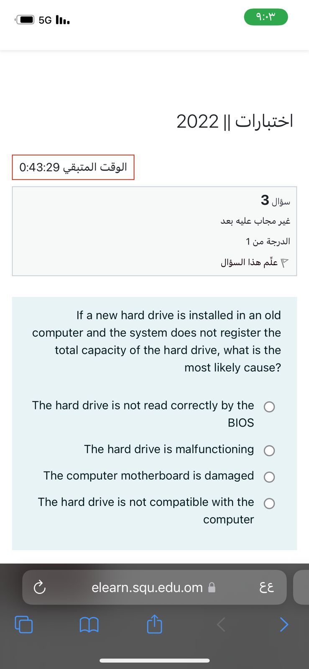Viewport: 309px width, 669px height.
Task: Open the tabs overview icon
Action: (24, 624)
